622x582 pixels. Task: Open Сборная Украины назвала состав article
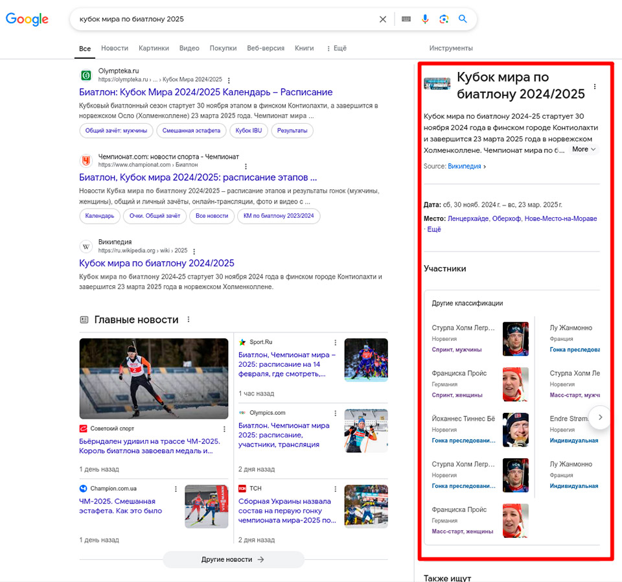287,511
